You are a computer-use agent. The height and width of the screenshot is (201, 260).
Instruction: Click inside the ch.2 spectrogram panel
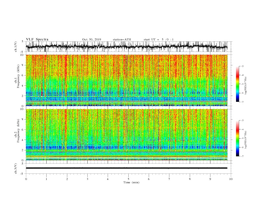click(x=127, y=135)
